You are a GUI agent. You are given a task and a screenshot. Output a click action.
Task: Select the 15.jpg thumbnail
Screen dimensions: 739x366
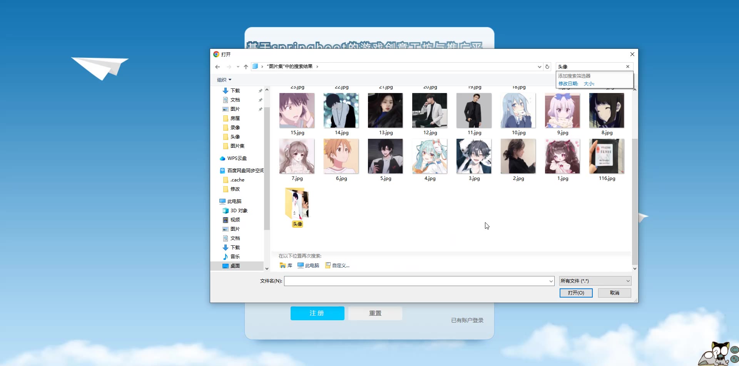pyautogui.click(x=297, y=110)
